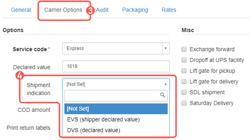Screen dimensions: 250x140
Task: Enable Lift gate for pickup
Action: pyautogui.click(x=184, y=71)
